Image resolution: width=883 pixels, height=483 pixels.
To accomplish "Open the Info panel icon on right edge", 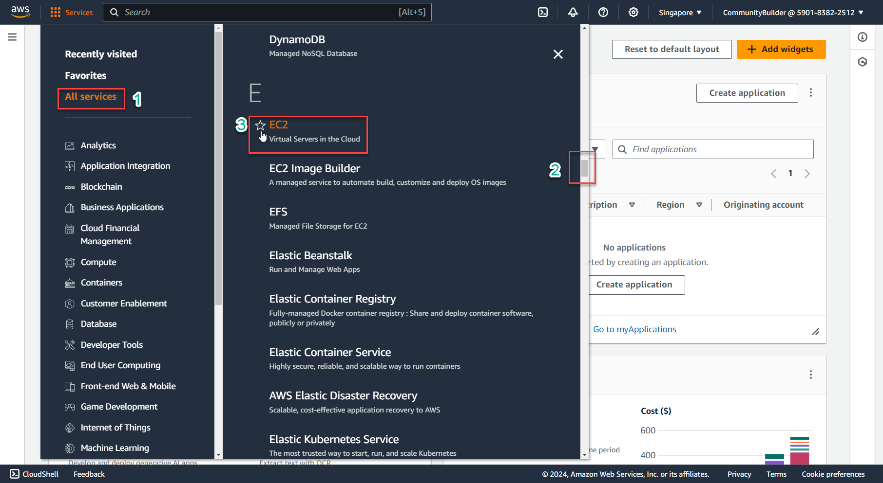I will pyautogui.click(x=863, y=37).
